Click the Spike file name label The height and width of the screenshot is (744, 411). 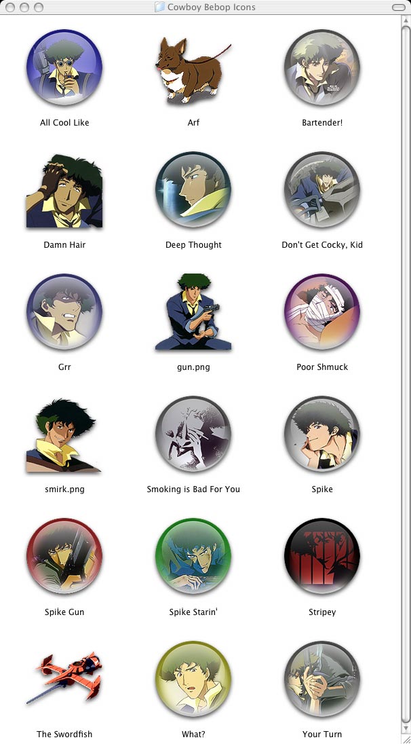point(322,489)
